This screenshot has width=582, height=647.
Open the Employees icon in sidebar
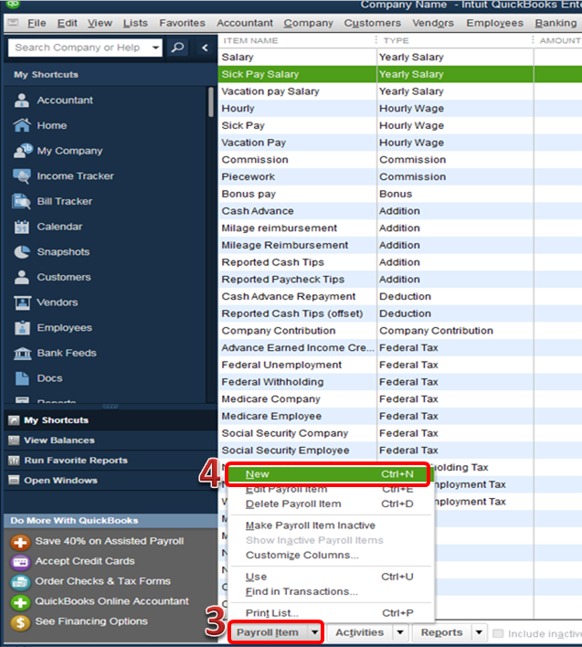tap(22, 328)
